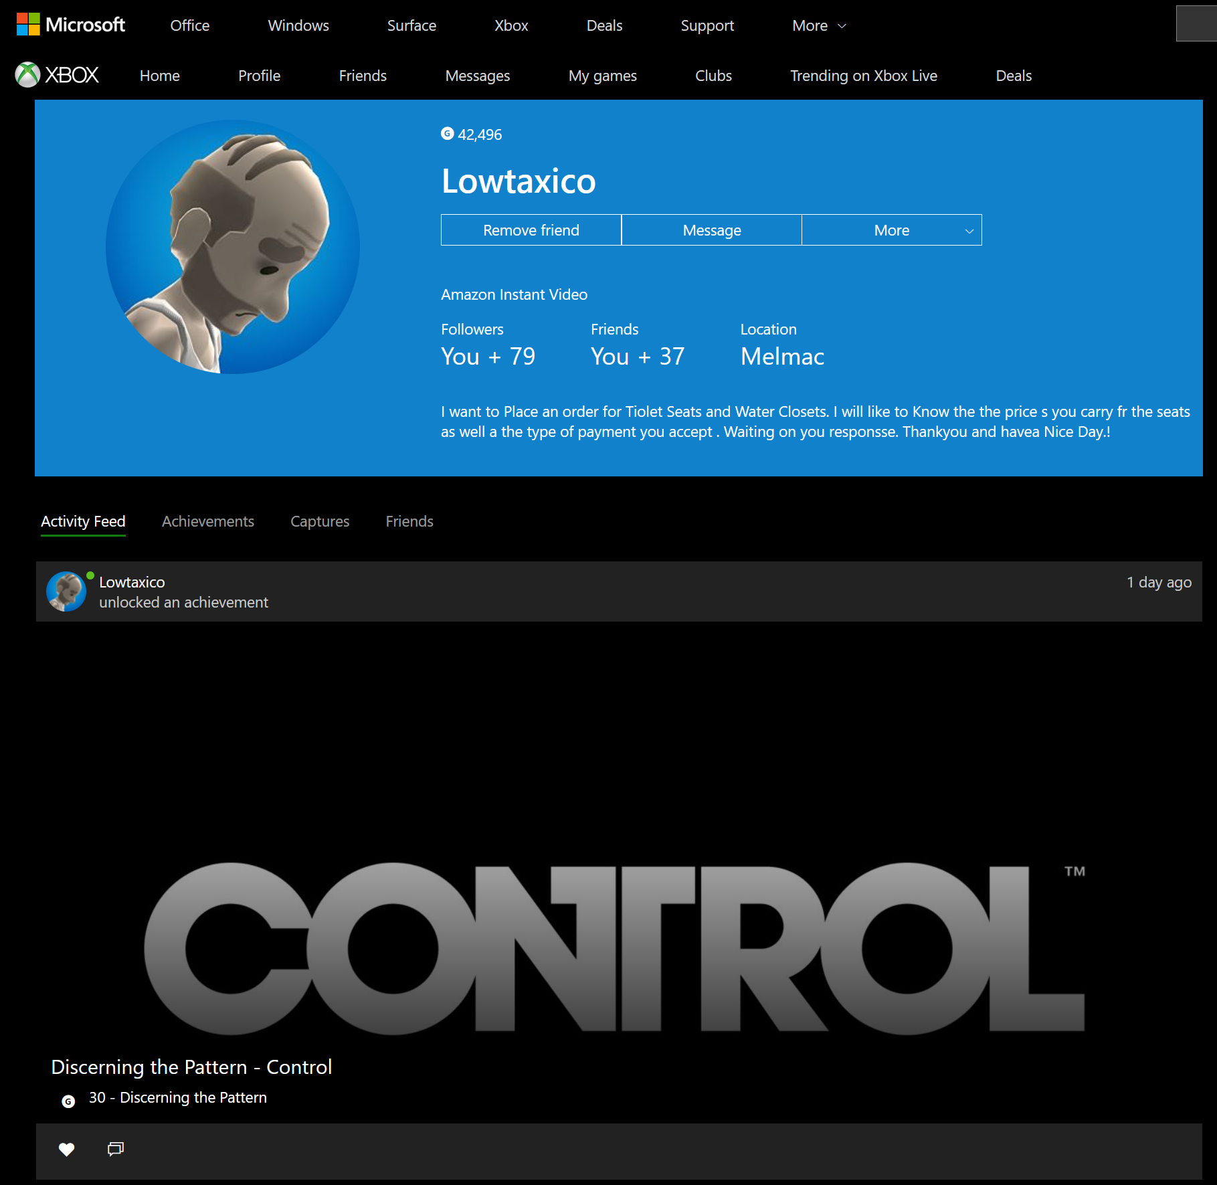This screenshot has height=1185, width=1217.
Task: Click 'unlocked an achievement' text
Action: 183,602
